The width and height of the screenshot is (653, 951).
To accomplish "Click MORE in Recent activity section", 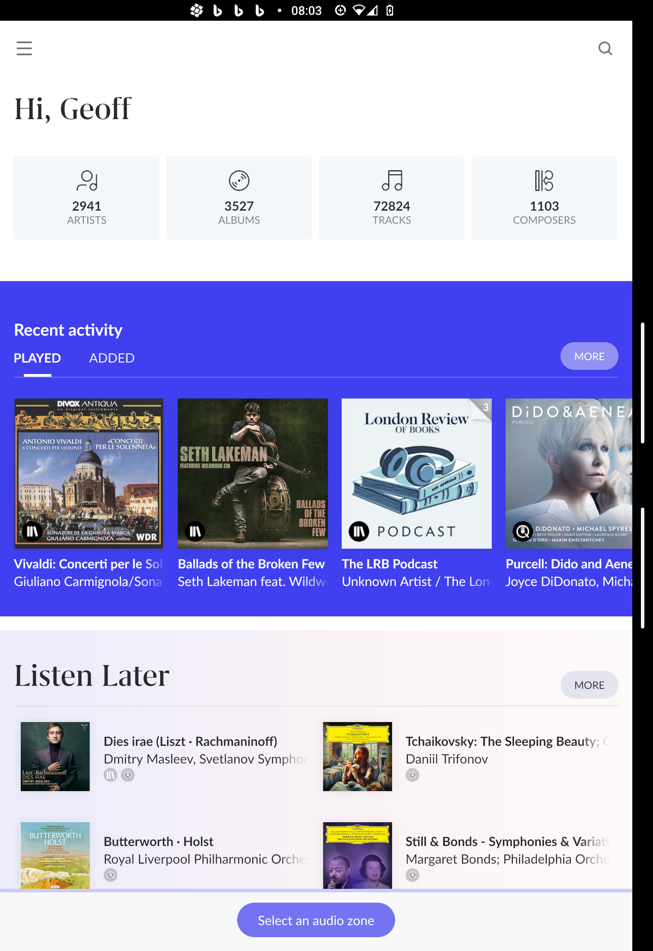I will [x=589, y=356].
